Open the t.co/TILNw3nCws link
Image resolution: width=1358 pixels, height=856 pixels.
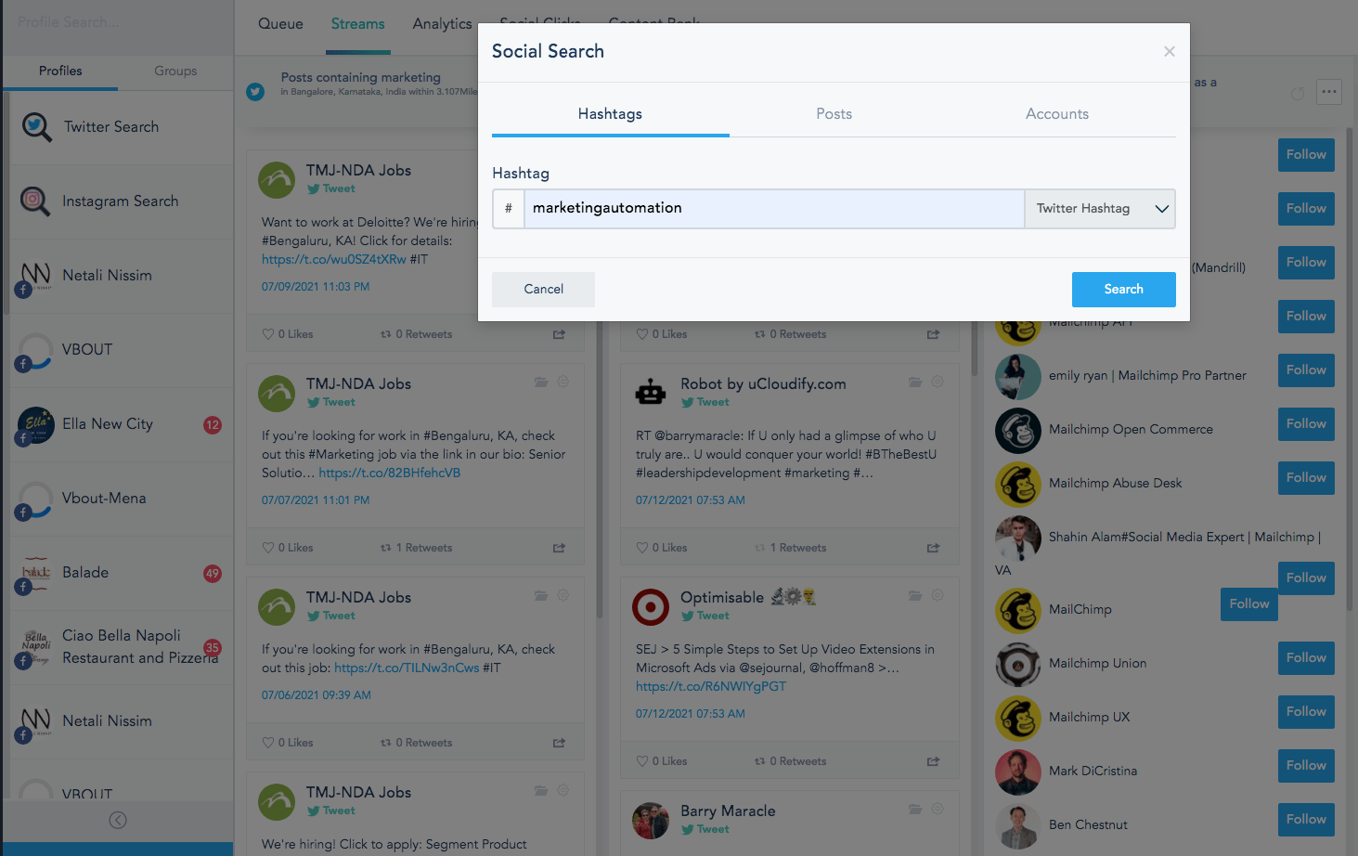coord(407,668)
